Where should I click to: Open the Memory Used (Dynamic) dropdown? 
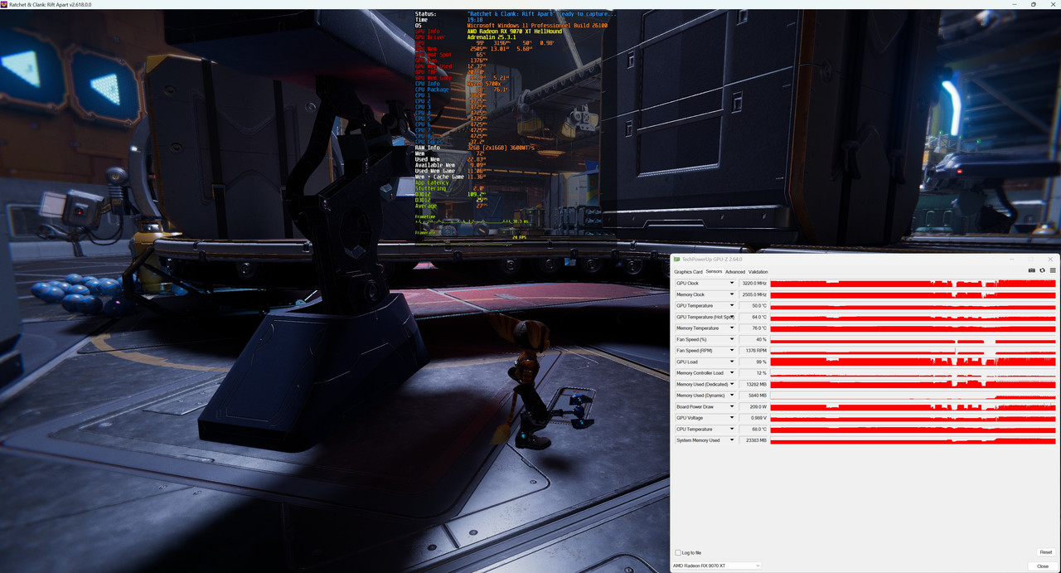(x=732, y=396)
